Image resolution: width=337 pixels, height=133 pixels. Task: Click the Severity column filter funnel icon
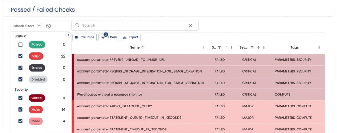252,47
